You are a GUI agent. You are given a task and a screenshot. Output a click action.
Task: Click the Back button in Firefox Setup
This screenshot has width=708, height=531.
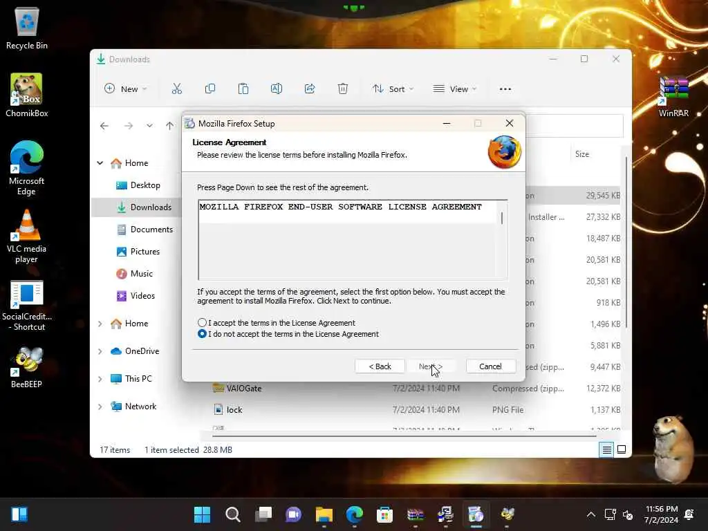click(380, 366)
